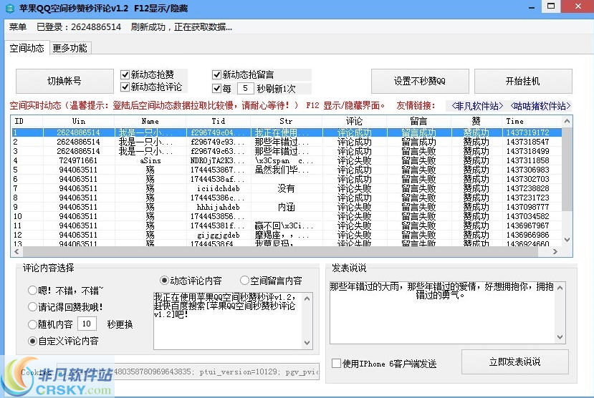Select the 空间留言内容 radio button

point(245,281)
